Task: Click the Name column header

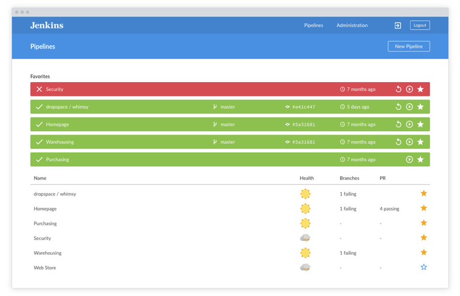Action: 40,178
